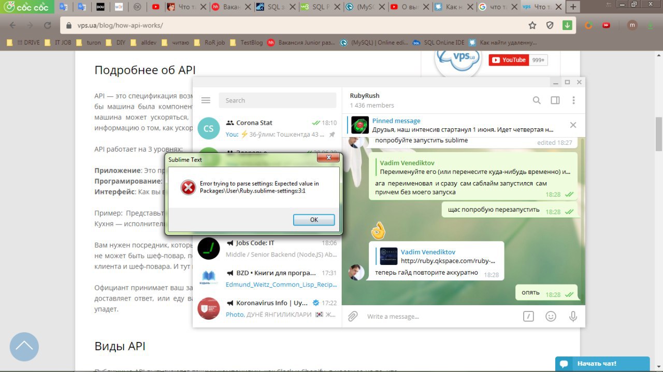Switch to the '(MySQ' tab
The image size is (663, 372).
pos(366,7)
